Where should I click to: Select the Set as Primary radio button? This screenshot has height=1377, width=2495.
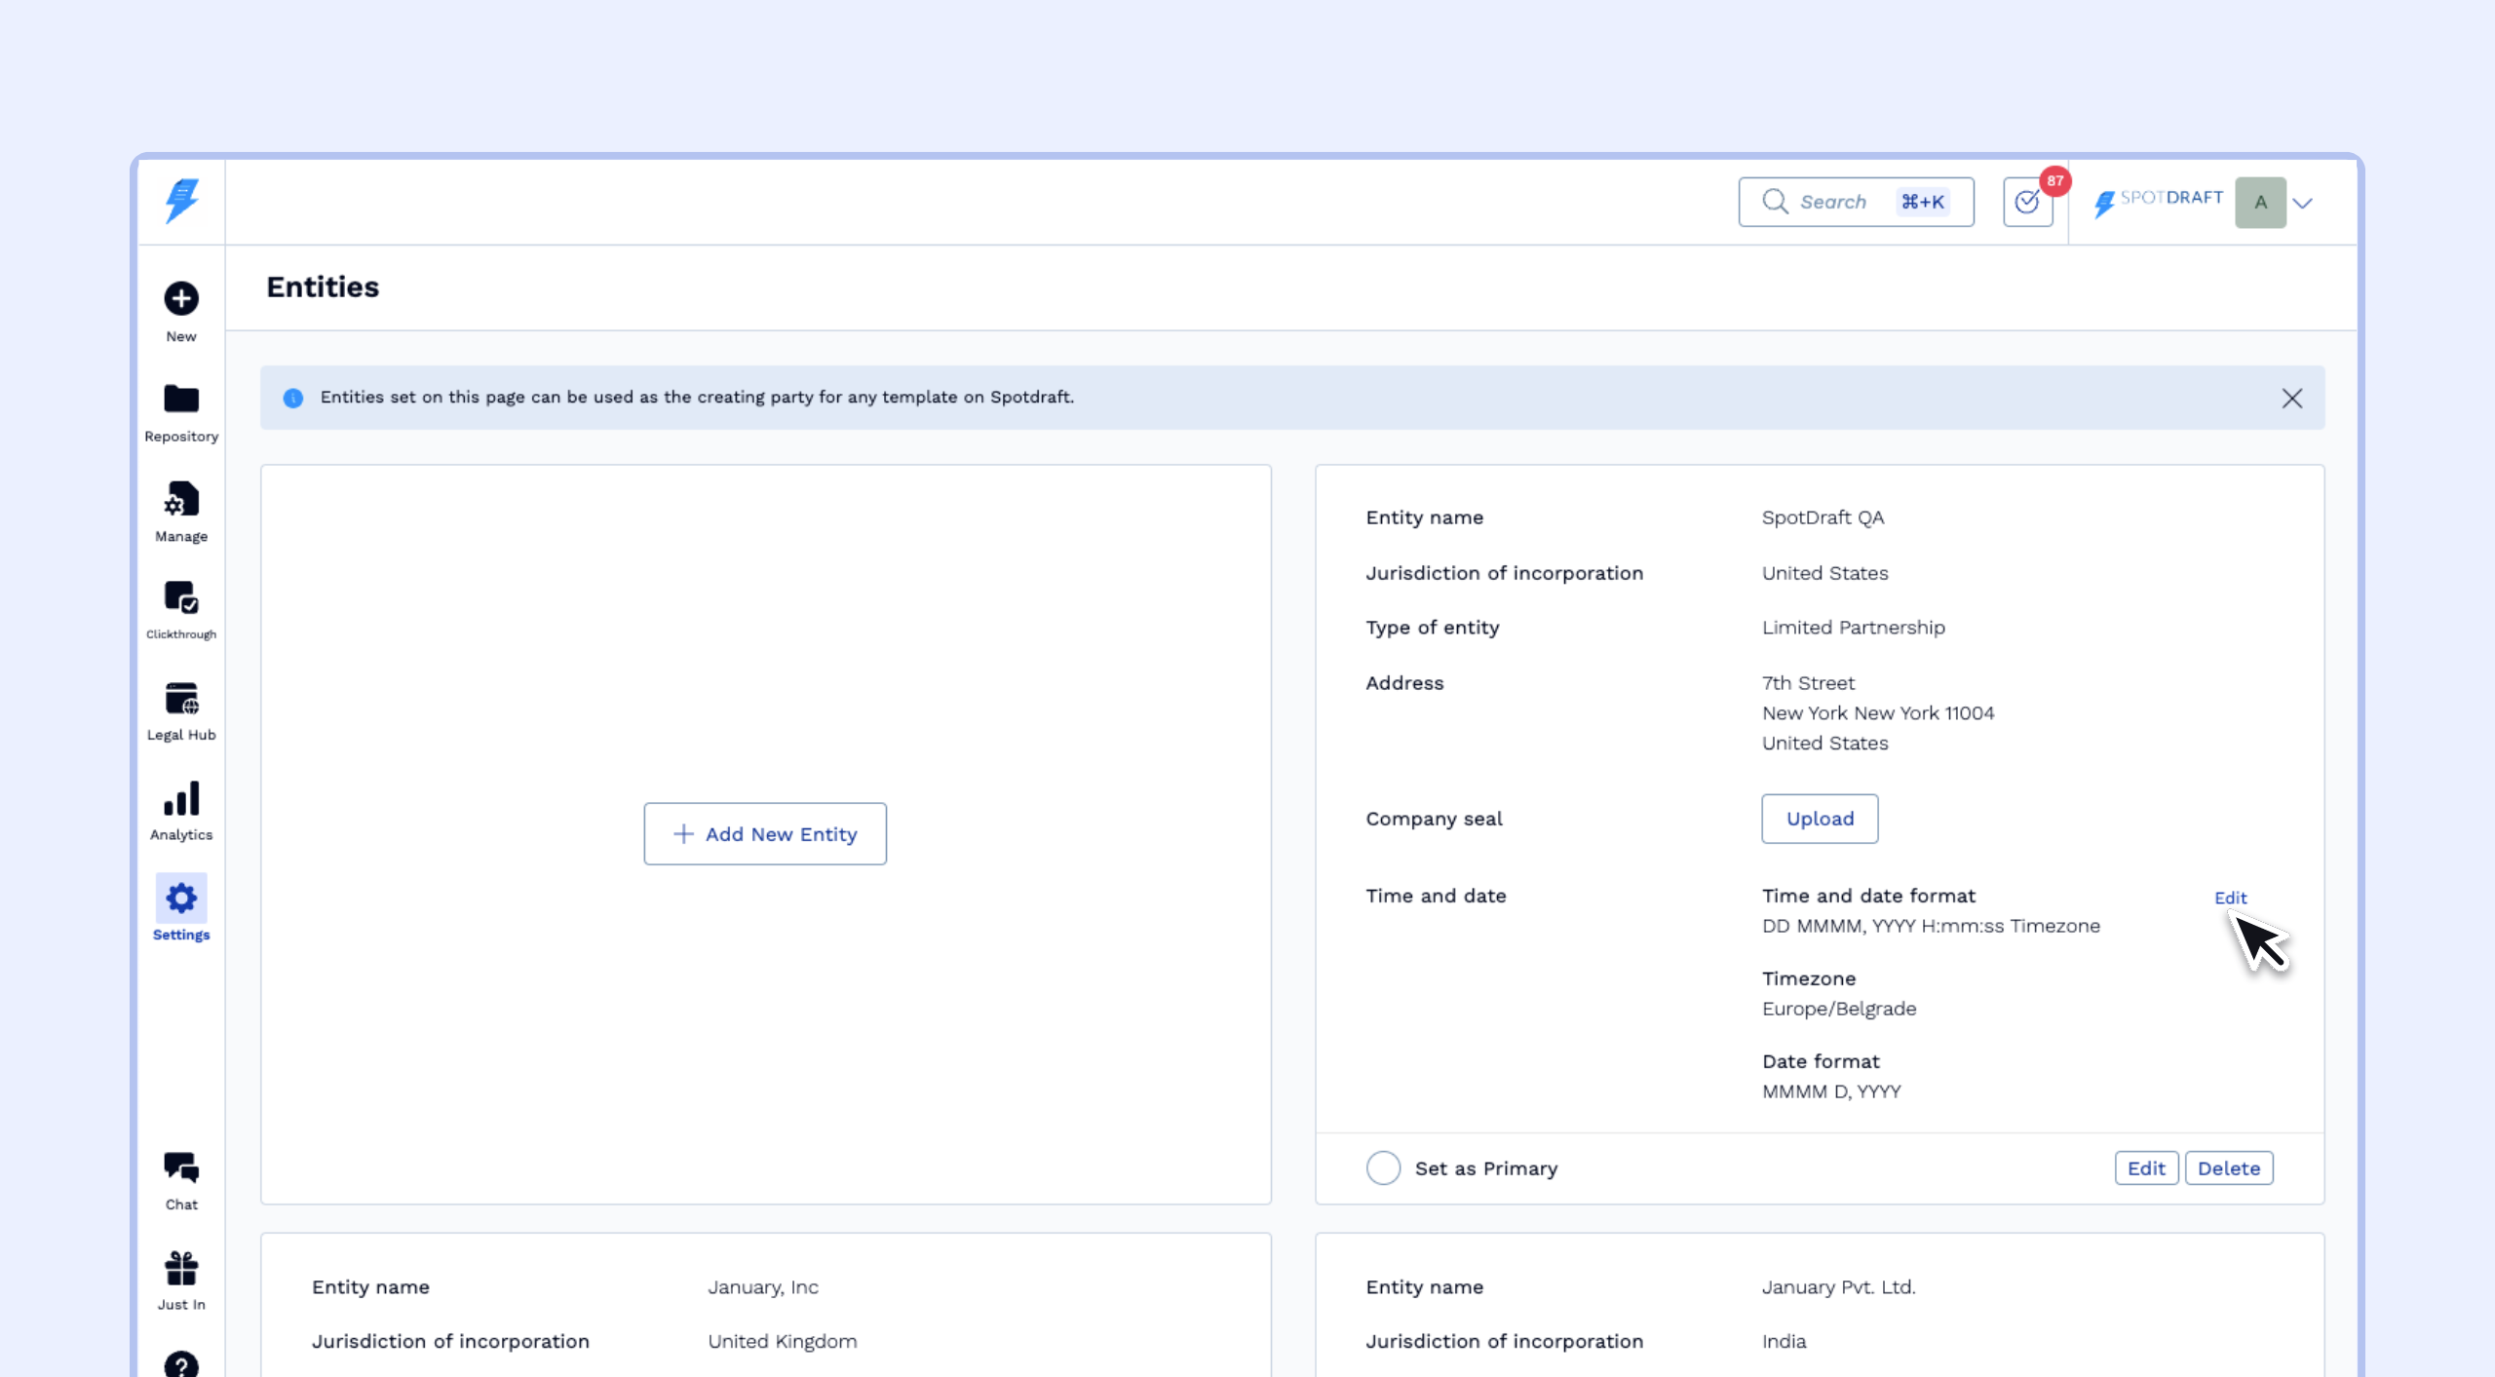point(1383,1167)
